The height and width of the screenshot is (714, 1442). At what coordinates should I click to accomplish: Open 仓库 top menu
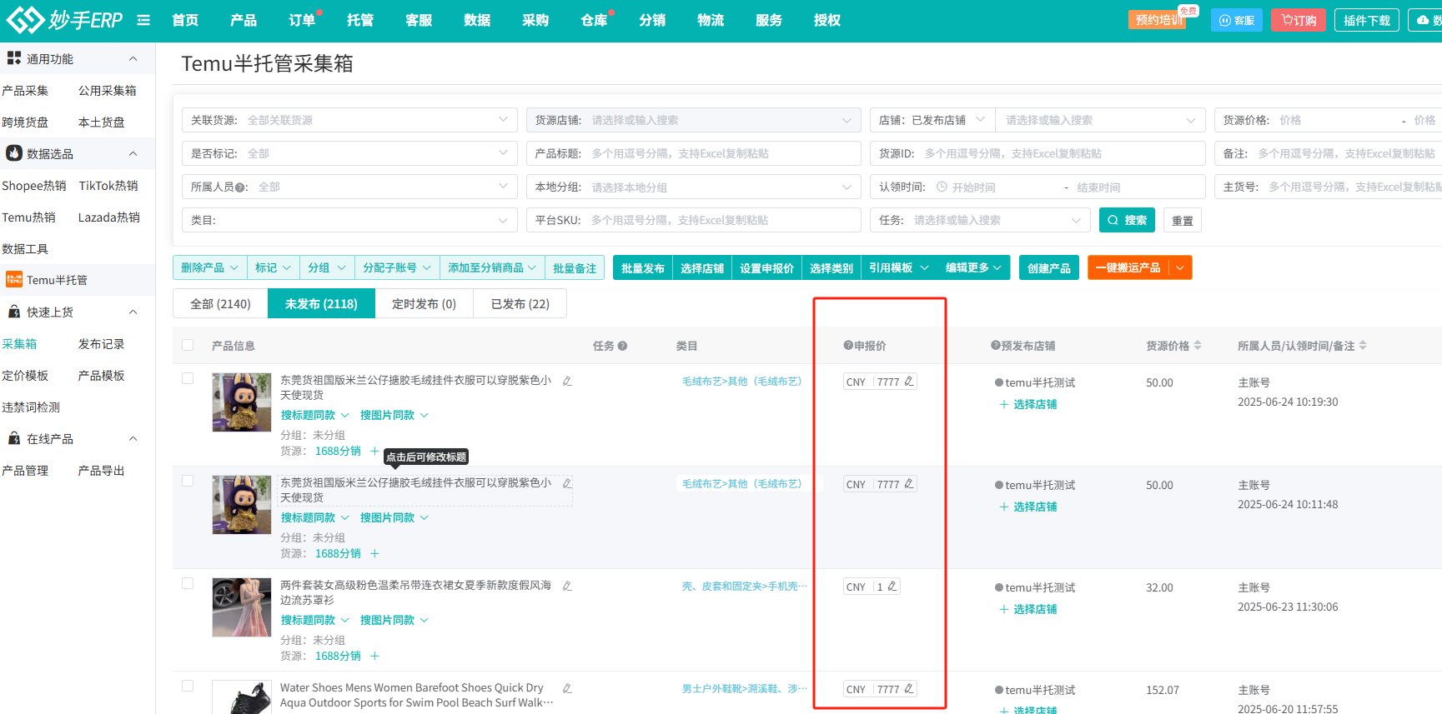click(x=594, y=20)
